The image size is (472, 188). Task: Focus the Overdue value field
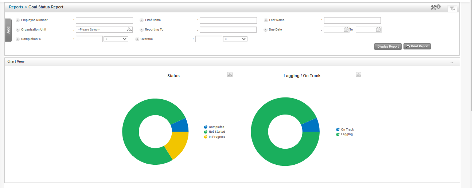tap(209, 39)
